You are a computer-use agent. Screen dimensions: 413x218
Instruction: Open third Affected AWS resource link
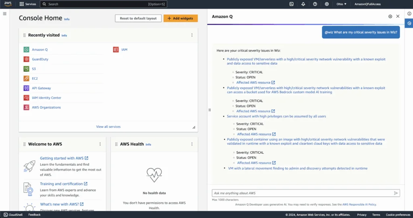click(256, 134)
